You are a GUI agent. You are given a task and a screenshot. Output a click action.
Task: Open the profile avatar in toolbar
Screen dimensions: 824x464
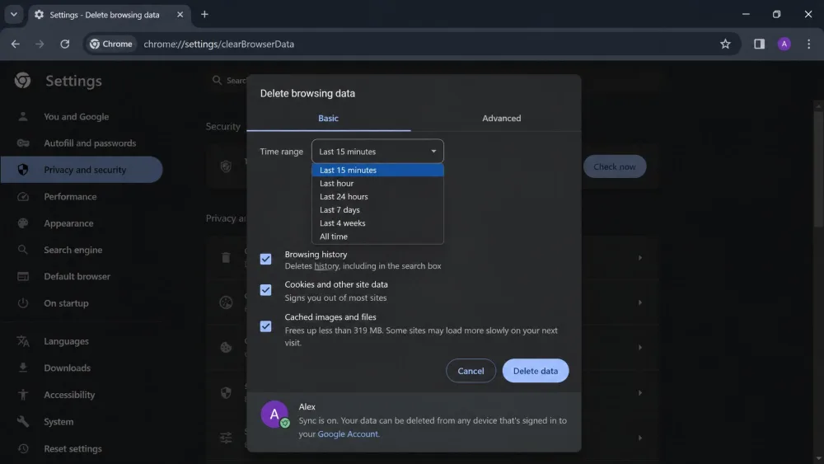pos(784,45)
